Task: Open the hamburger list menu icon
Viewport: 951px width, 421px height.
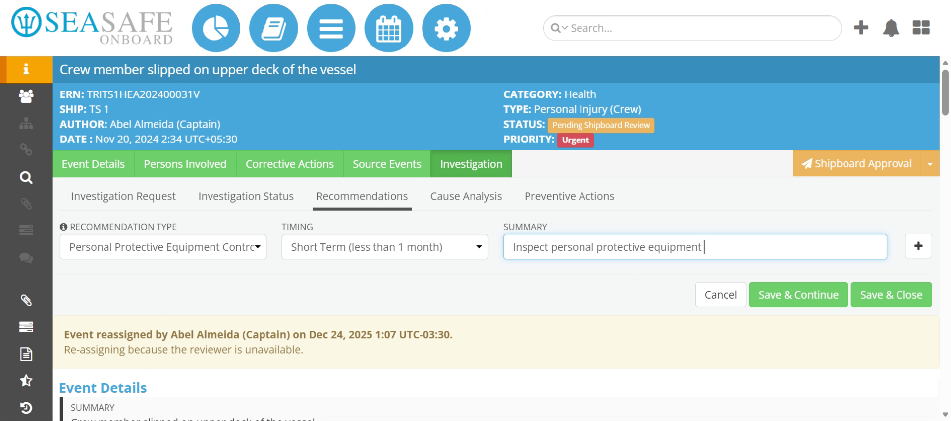Action: point(331,28)
